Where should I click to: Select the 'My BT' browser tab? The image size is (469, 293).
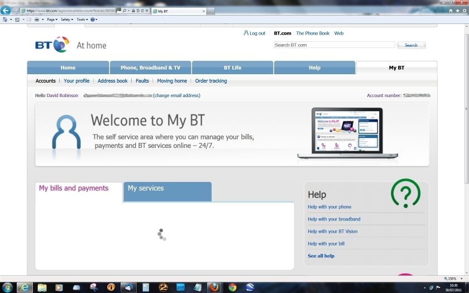click(x=179, y=11)
